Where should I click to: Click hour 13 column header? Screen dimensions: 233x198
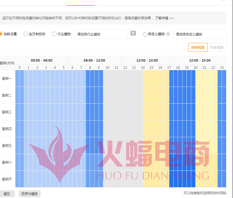(134, 68)
